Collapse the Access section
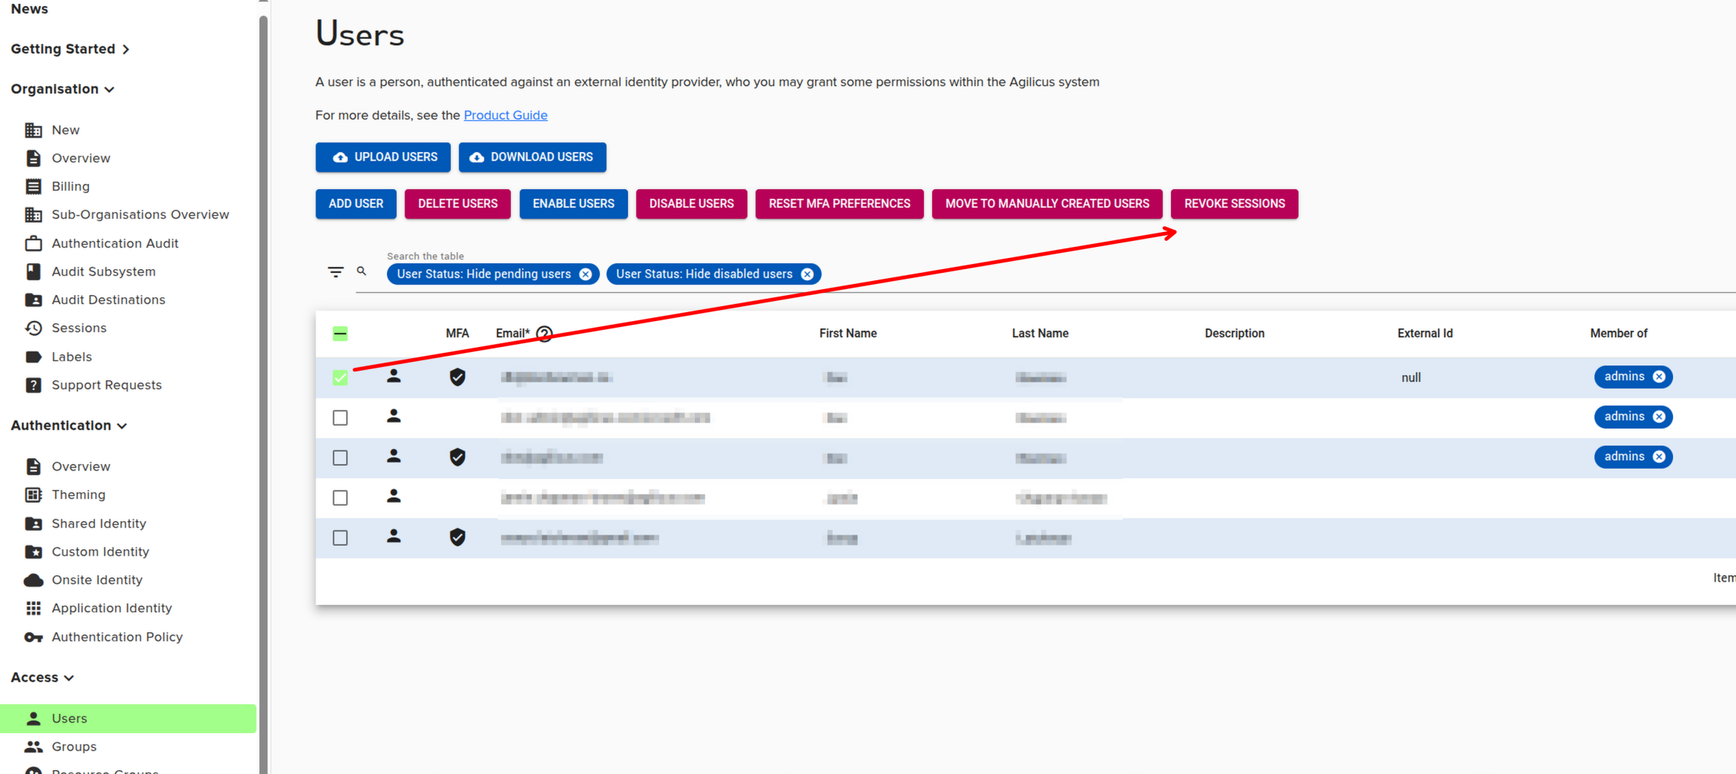The image size is (1736, 774). tap(42, 678)
